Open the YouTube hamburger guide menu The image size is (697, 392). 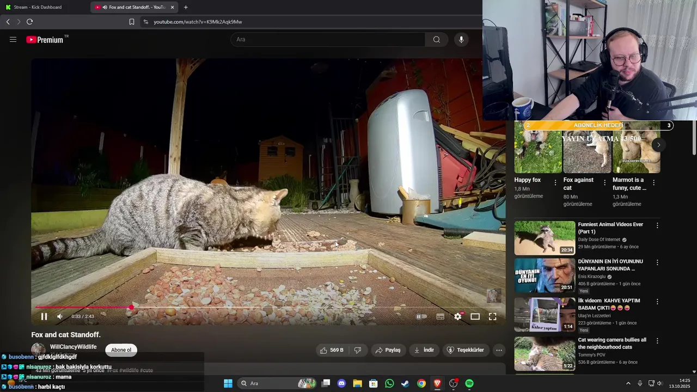click(x=13, y=39)
